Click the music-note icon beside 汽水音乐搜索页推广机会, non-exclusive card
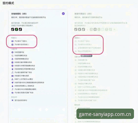This screenshot has width=138, height=123. pos(12,72)
